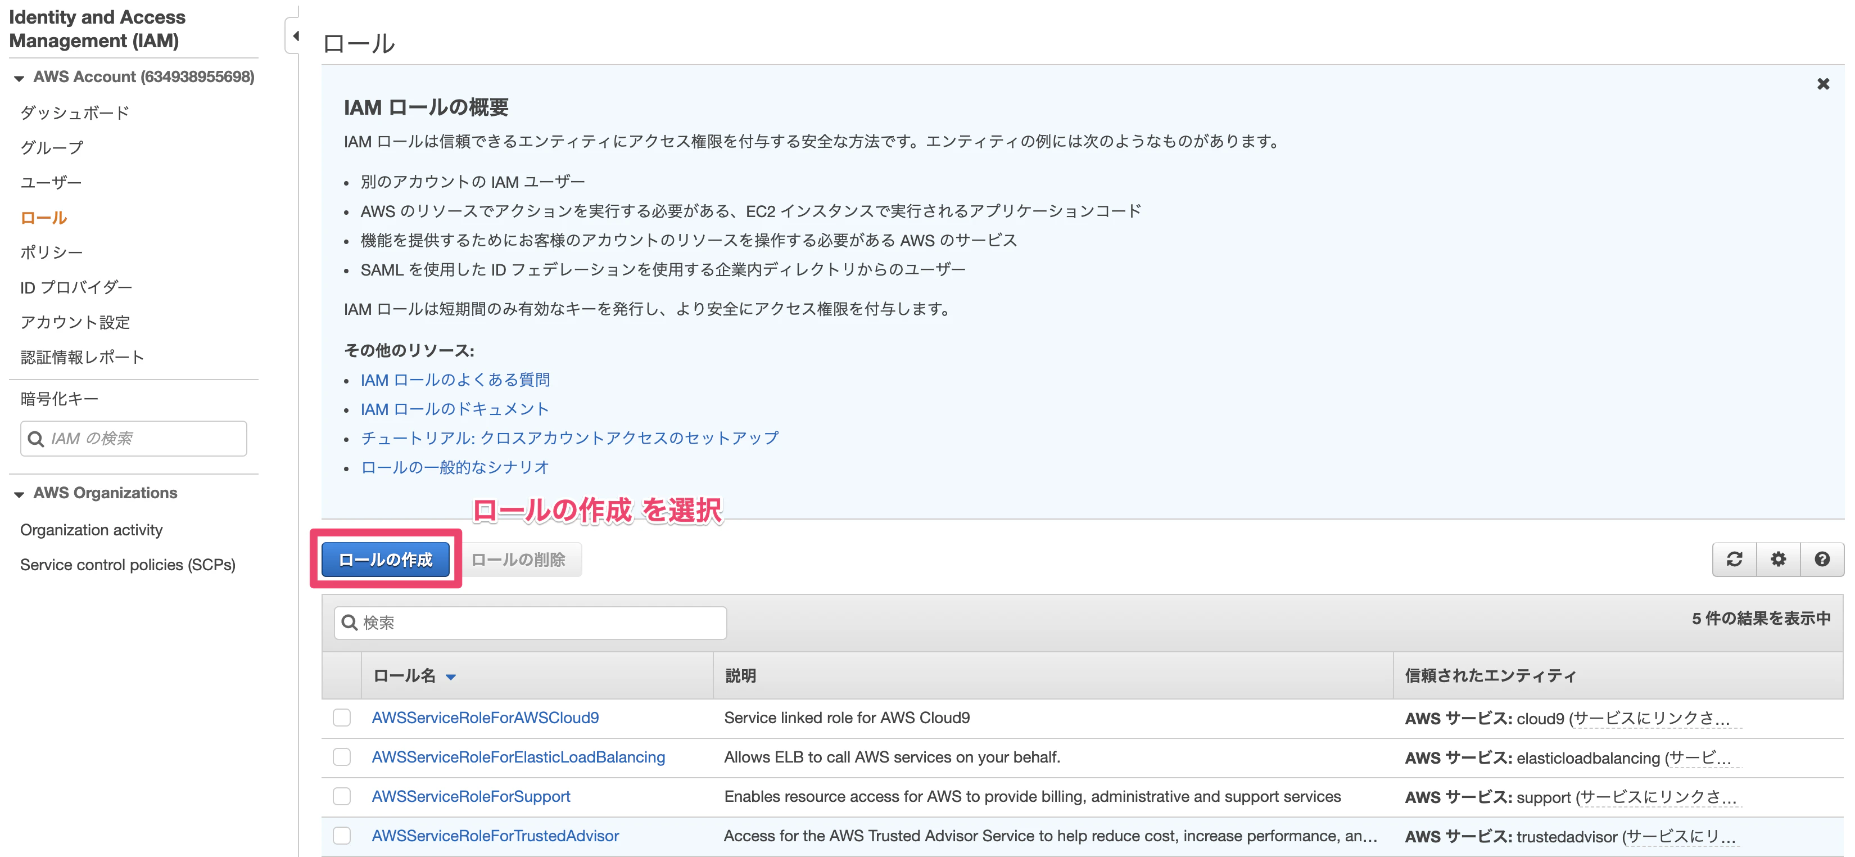The height and width of the screenshot is (857, 1855).
Task: Open ロールの一般的なシナリオ link
Action: (455, 467)
